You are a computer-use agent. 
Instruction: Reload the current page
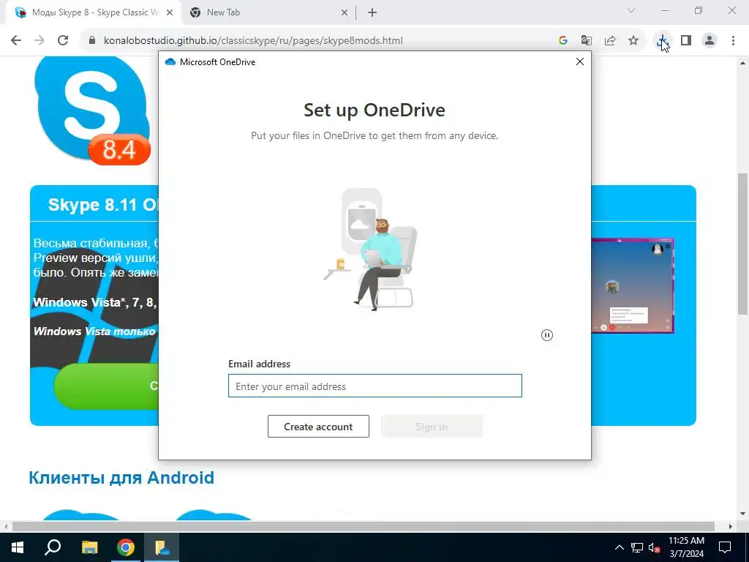click(63, 41)
